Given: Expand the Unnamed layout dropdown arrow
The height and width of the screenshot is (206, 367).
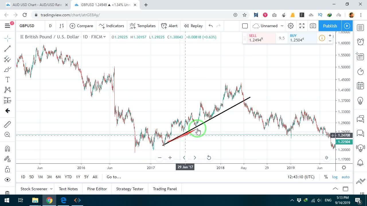Looking at the screenshot, I should point(282,26).
